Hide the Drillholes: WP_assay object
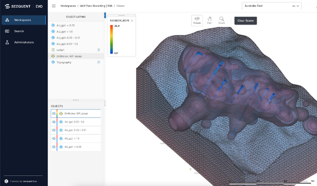Viewport: 317px width, 186px height. pyautogui.click(x=54, y=113)
